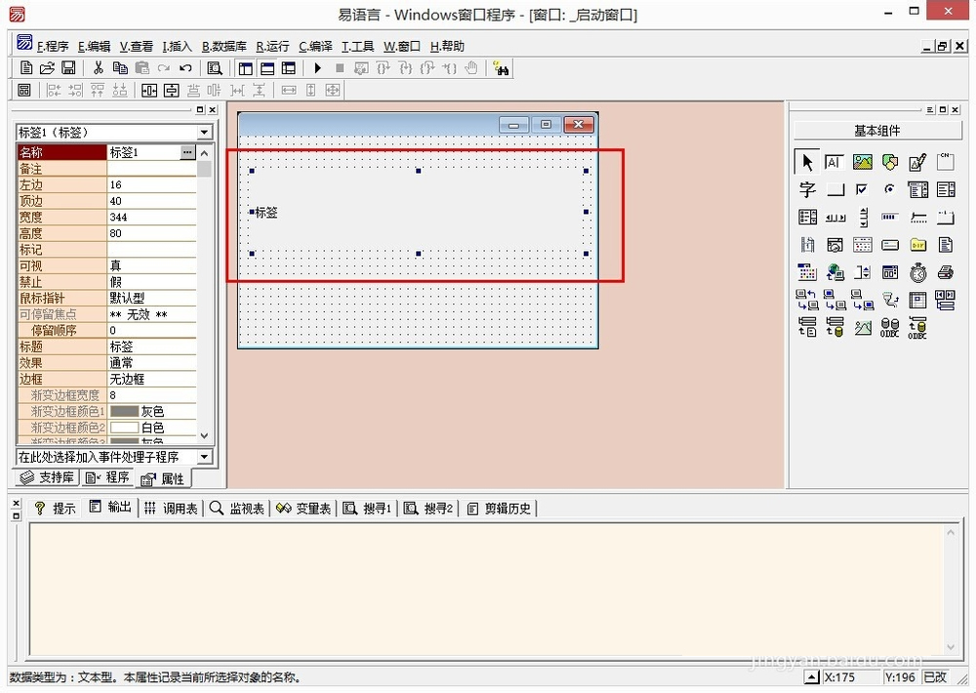Click the ellipsis button beside 标签1 name
This screenshot has width=976, height=693.
[x=187, y=152]
